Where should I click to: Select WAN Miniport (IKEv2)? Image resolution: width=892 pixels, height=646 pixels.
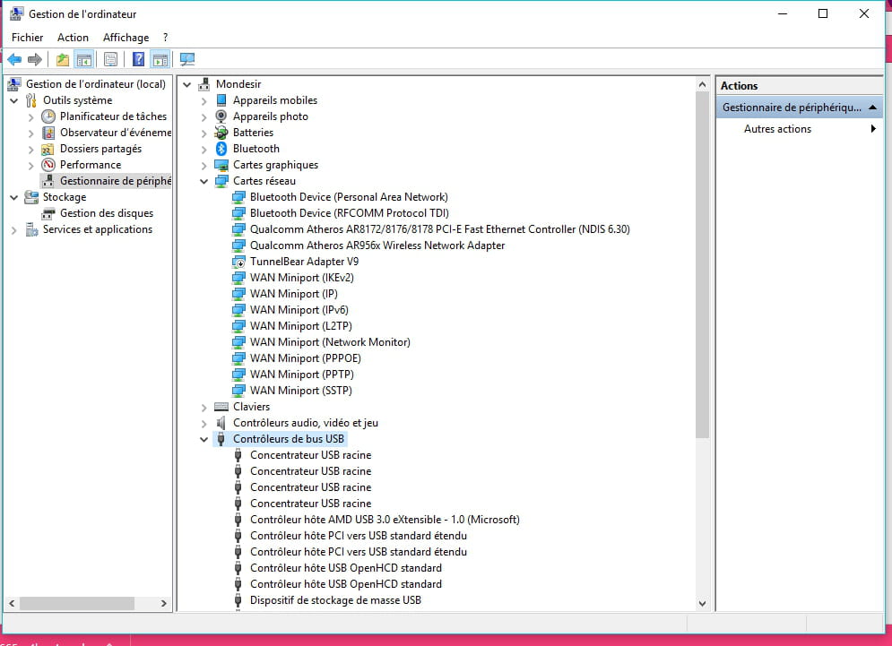click(x=302, y=278)
